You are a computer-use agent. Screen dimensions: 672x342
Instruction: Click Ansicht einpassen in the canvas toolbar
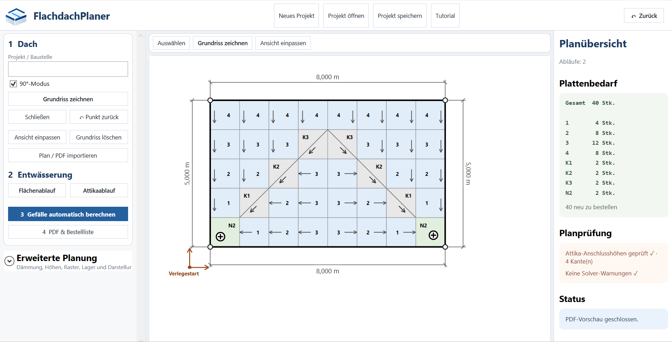(283, 43)
